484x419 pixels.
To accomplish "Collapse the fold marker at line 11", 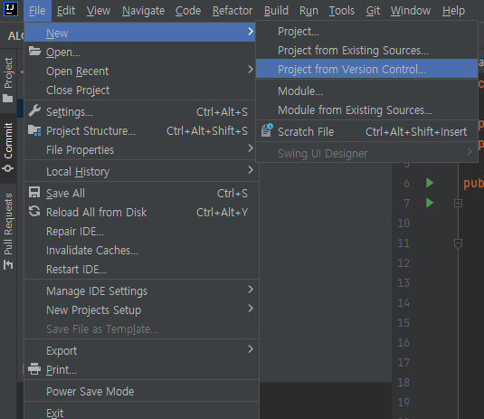I will coord(458,243).
